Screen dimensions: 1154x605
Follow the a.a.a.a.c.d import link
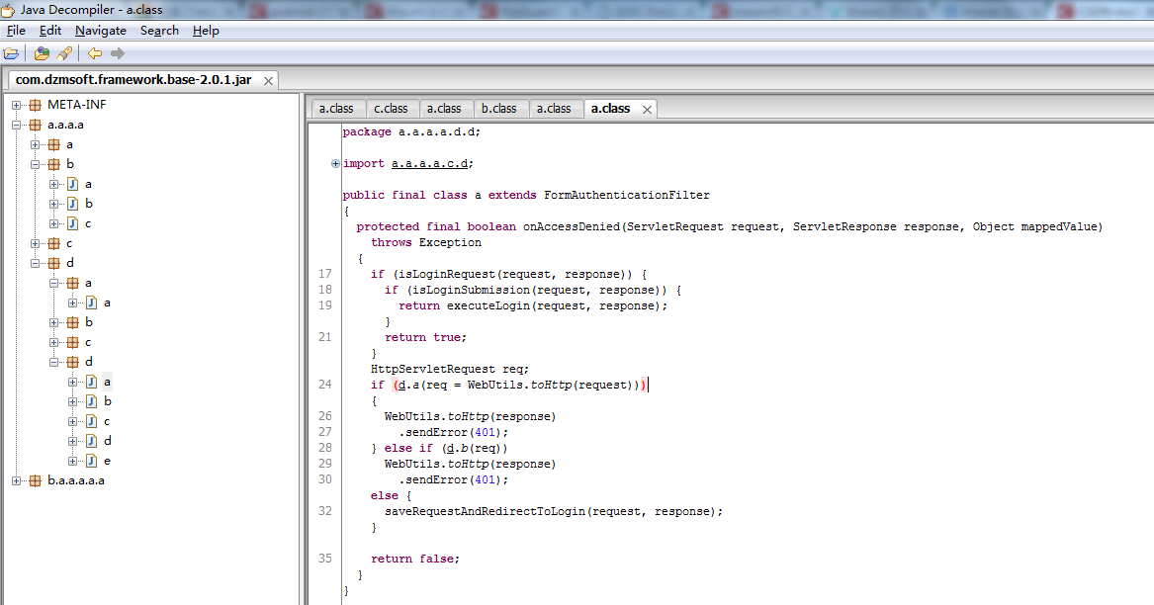click(430, 164)
